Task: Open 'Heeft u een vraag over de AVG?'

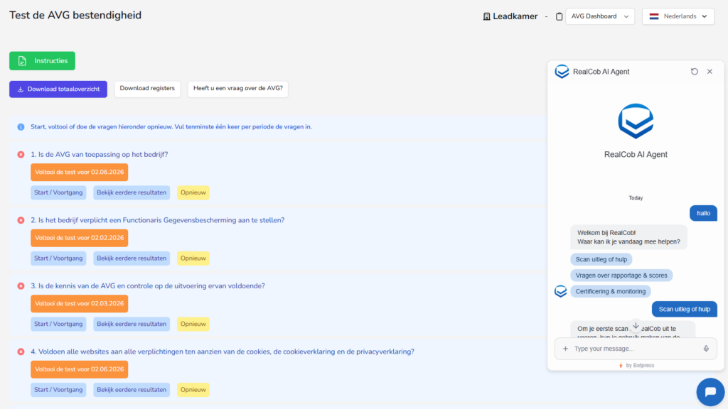Action: click(x=237, y=89)
